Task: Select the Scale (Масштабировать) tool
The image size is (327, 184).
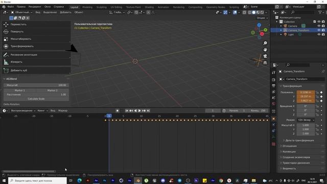Action: click(x=36, y=39)
